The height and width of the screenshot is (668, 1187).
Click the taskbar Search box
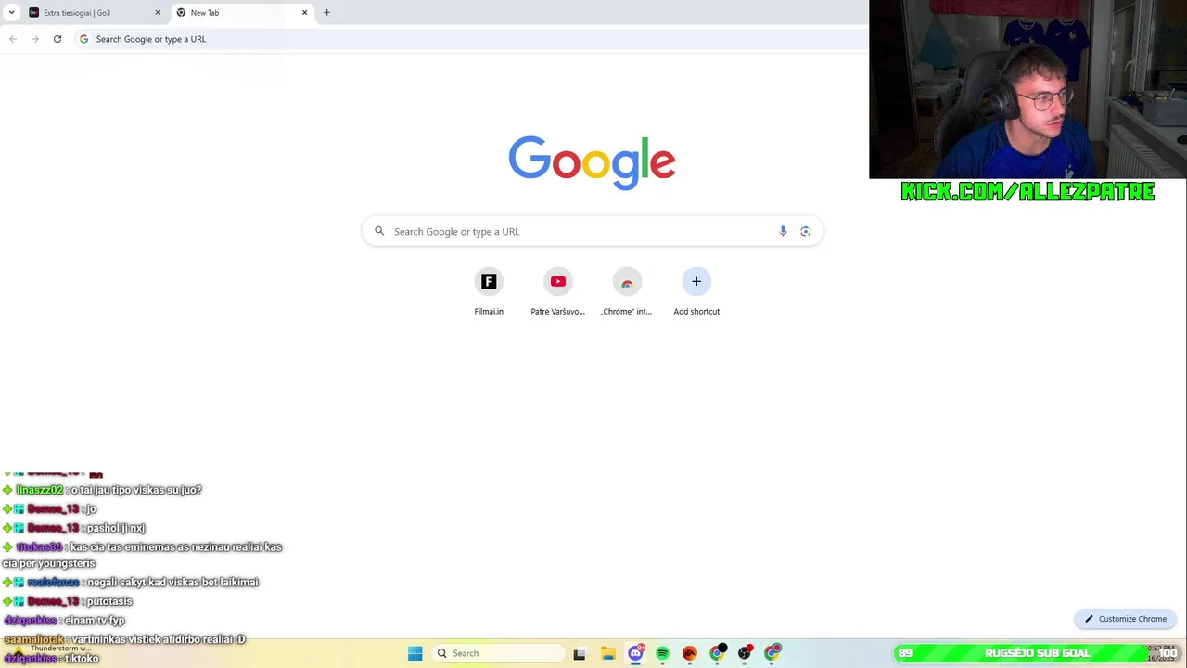(x=498, y=653)
